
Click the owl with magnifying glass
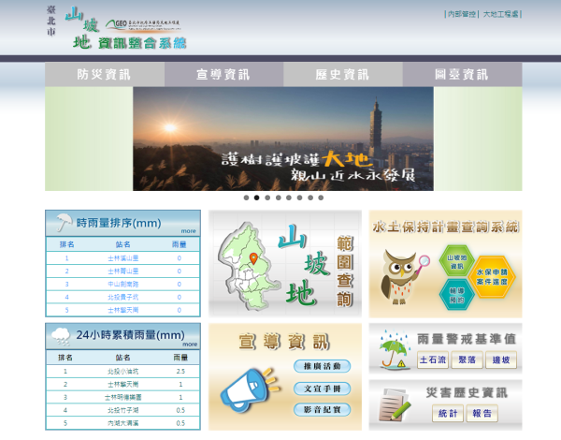pyautogui.click(x=404, y=276)
